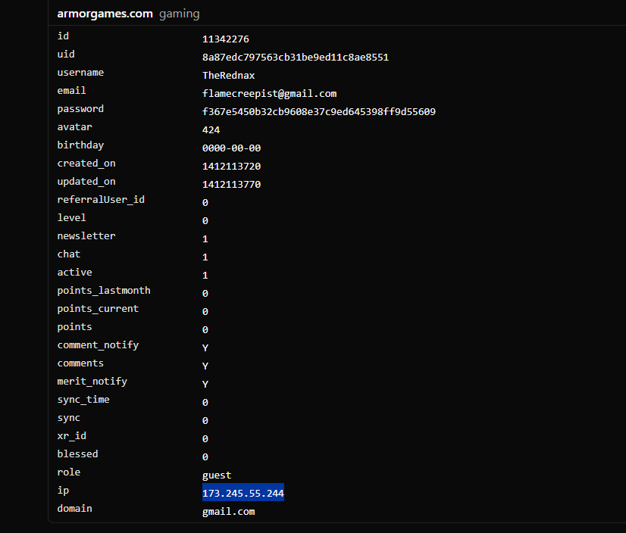Click the newsletter field label

coord(86,236)
